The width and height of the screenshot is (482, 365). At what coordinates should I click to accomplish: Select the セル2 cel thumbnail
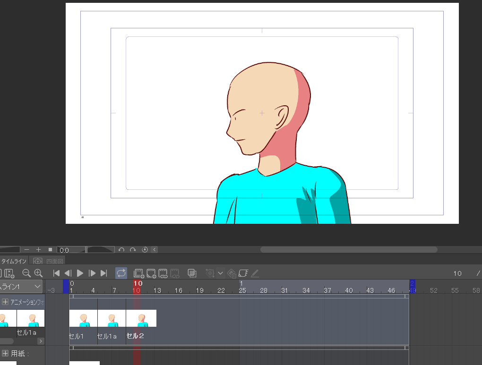[140, 318]
